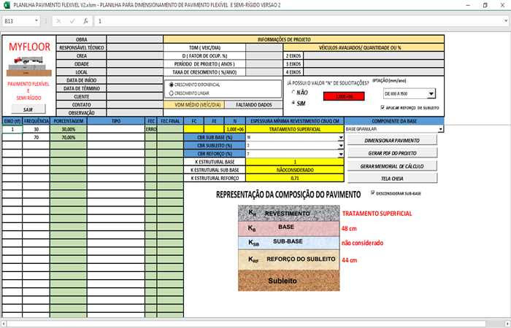Select Crescimento Linear radio option

pos(172,93)
